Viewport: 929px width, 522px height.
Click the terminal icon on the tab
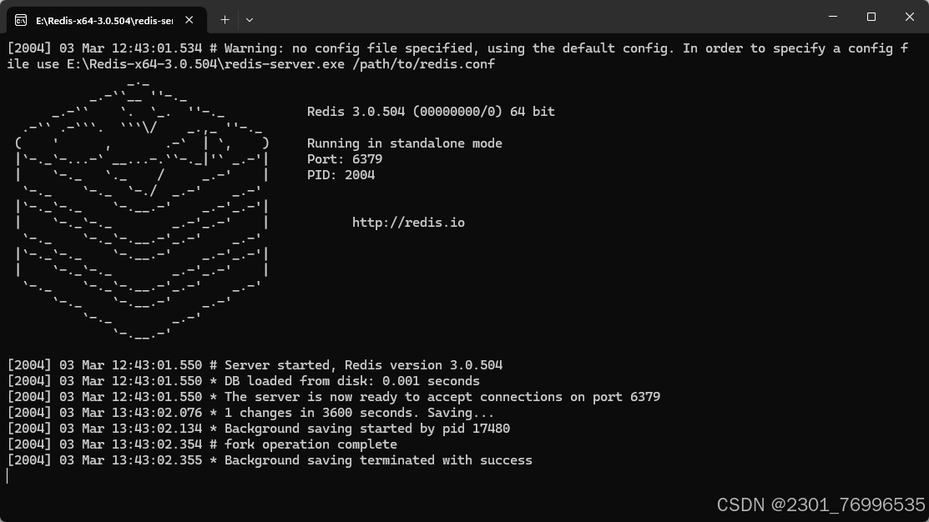(21, 21)
